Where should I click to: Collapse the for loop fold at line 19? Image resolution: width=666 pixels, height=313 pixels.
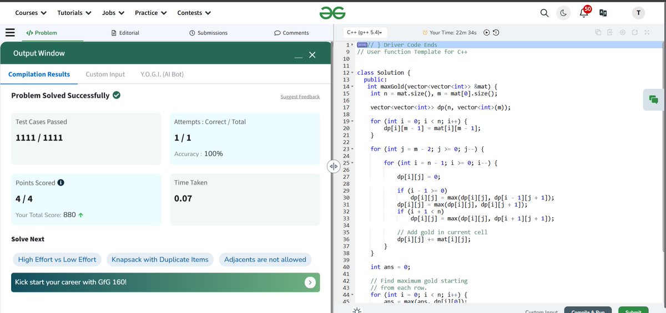[352, 121]
